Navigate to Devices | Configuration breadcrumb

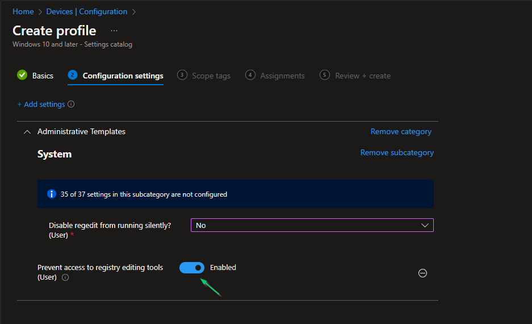(x=86, y=11)
